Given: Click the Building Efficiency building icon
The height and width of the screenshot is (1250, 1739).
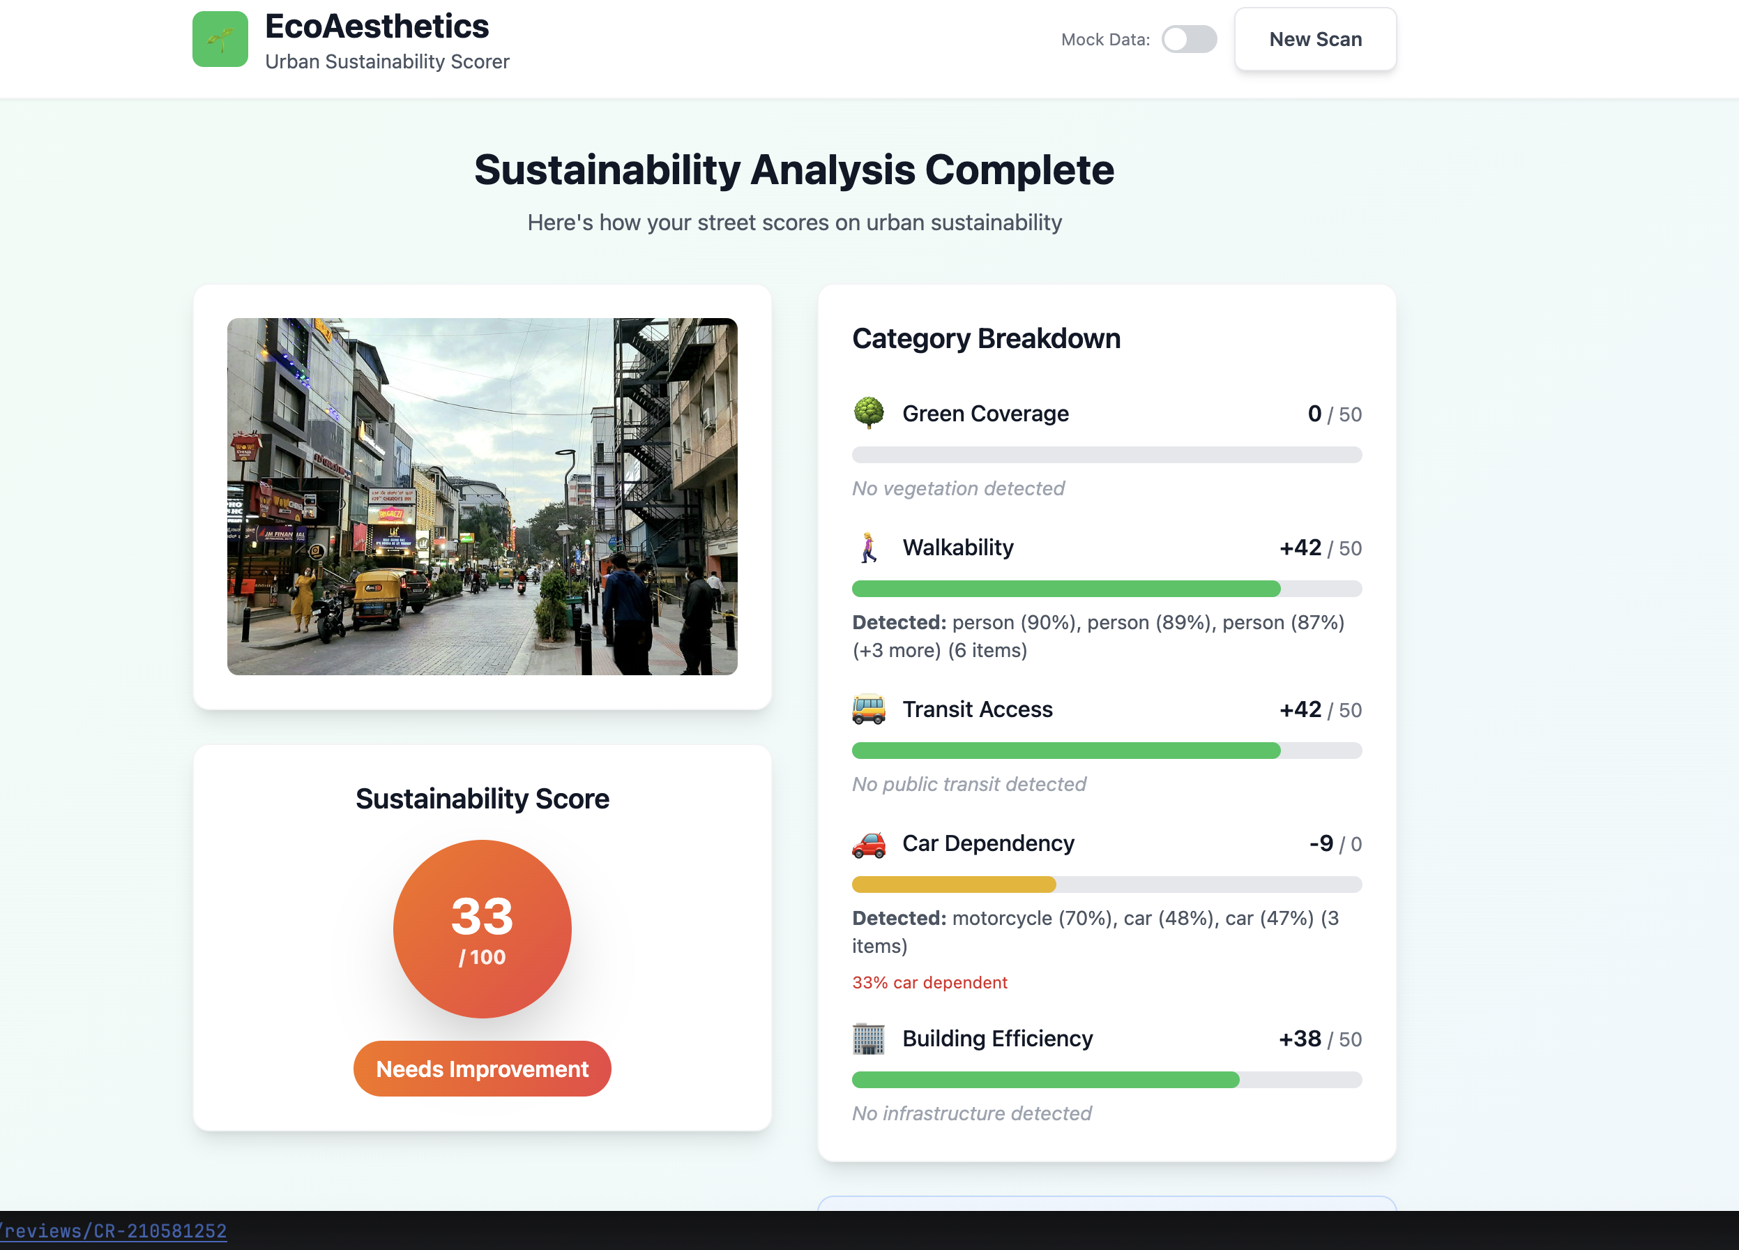Looking at the screenshot, I should [868, 1039].
